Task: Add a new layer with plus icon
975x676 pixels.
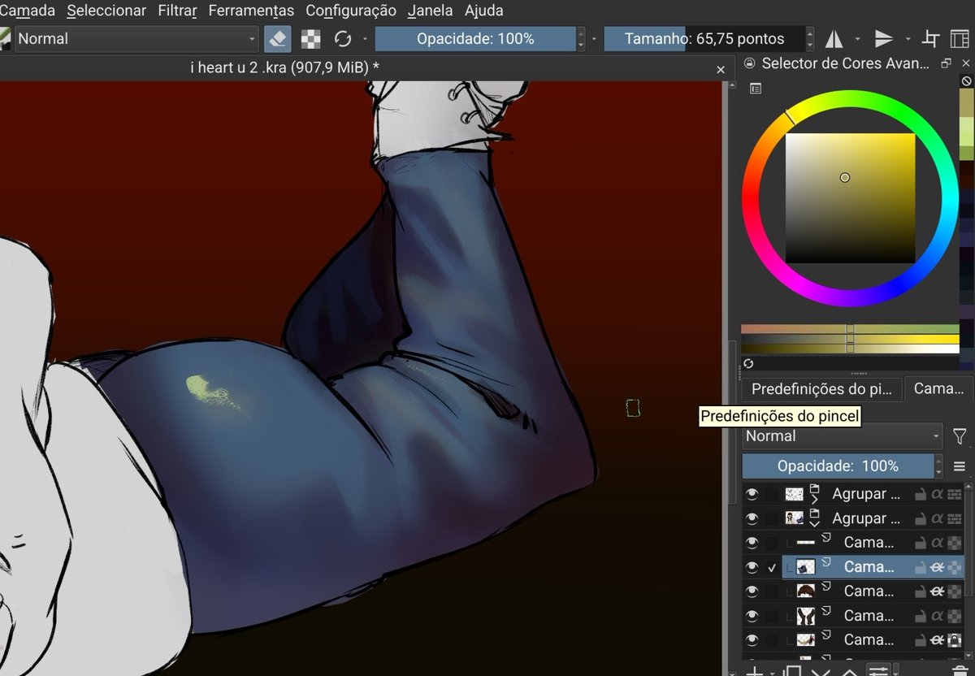Action: tap(753, 671)
